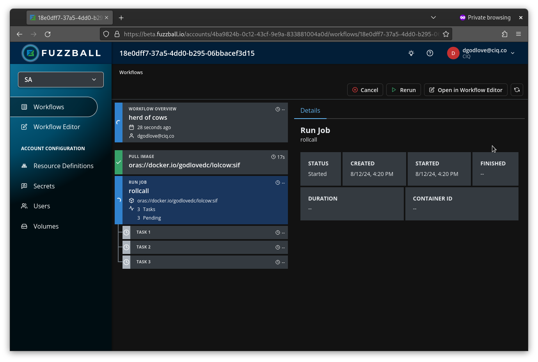Select Task 1 row
Screen dimensions: 538x362
click(205, 232)
